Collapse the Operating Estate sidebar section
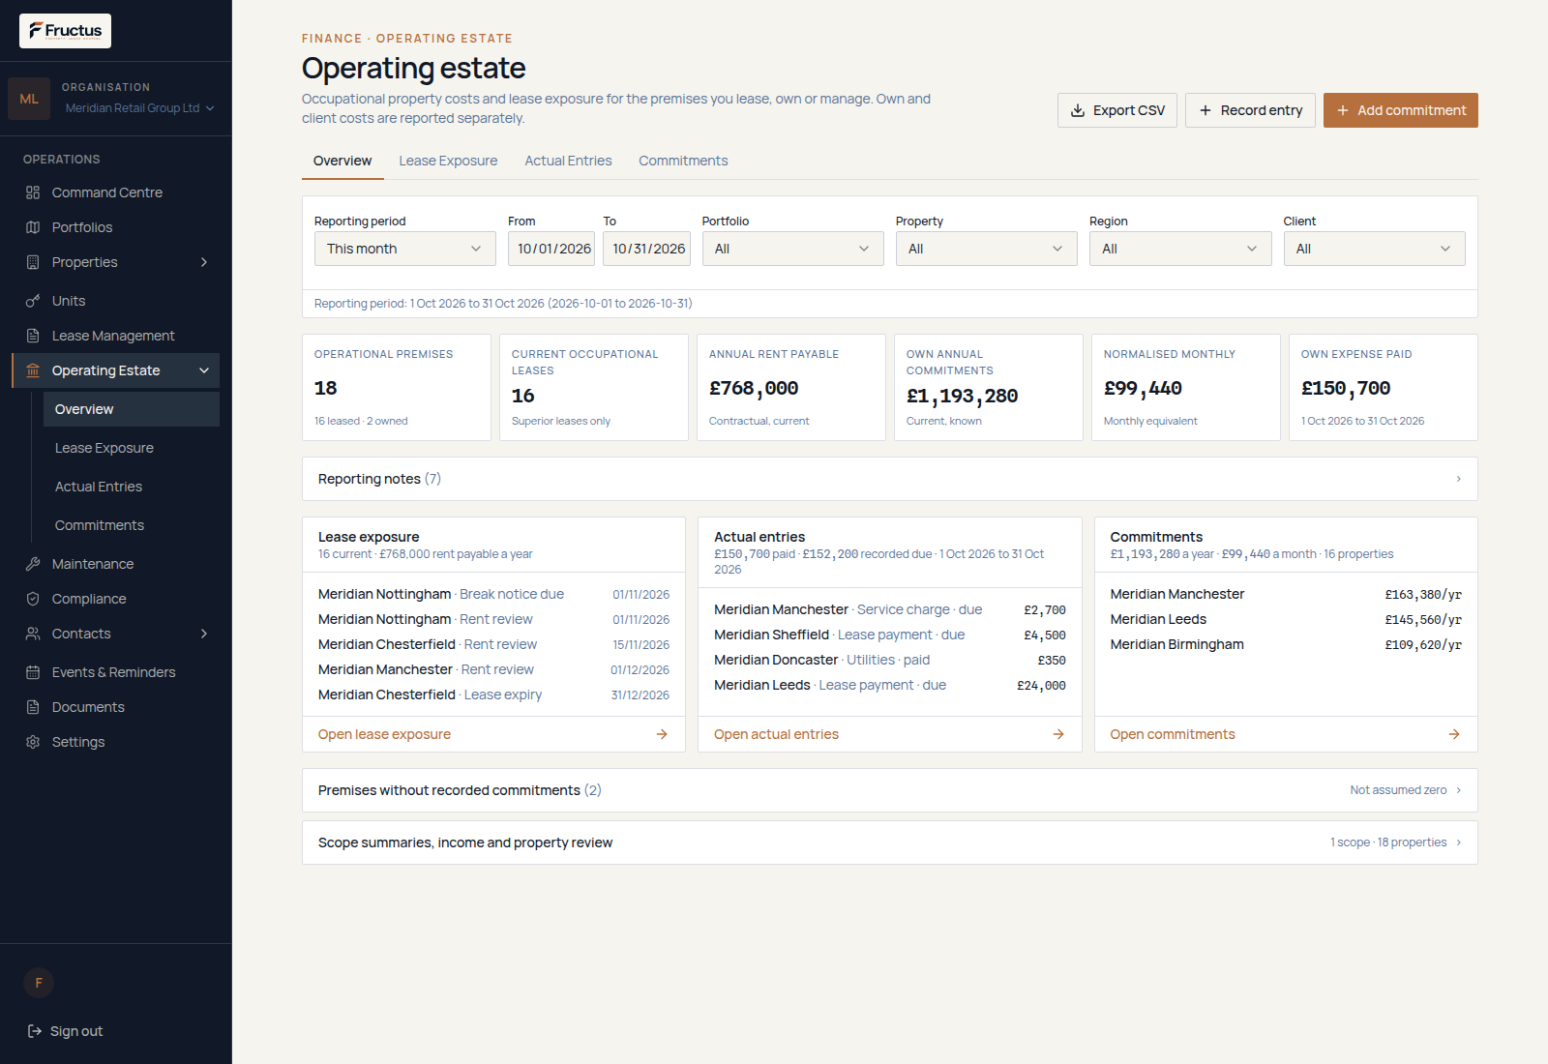Viewport: 1548px width, 1064px height. (204, 370)
